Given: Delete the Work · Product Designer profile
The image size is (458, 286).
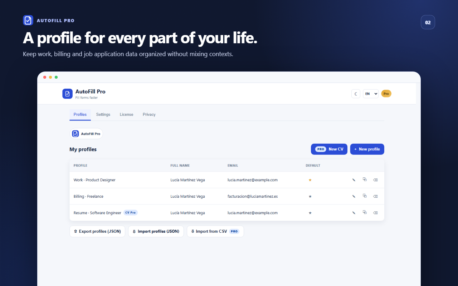Looking at the screenshot, I should coord(375,180).
